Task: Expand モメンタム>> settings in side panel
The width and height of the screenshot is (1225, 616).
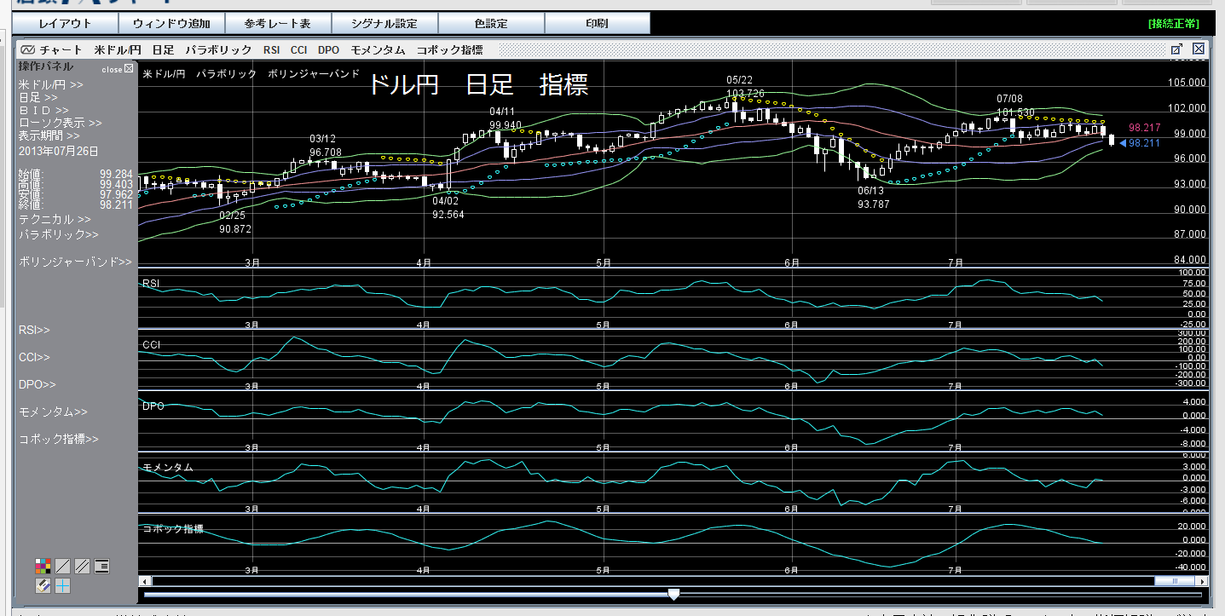Action: point(53,412)
